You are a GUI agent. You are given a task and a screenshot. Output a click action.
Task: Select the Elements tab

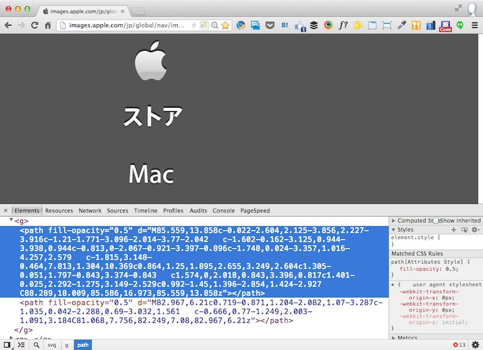[27, 211]
